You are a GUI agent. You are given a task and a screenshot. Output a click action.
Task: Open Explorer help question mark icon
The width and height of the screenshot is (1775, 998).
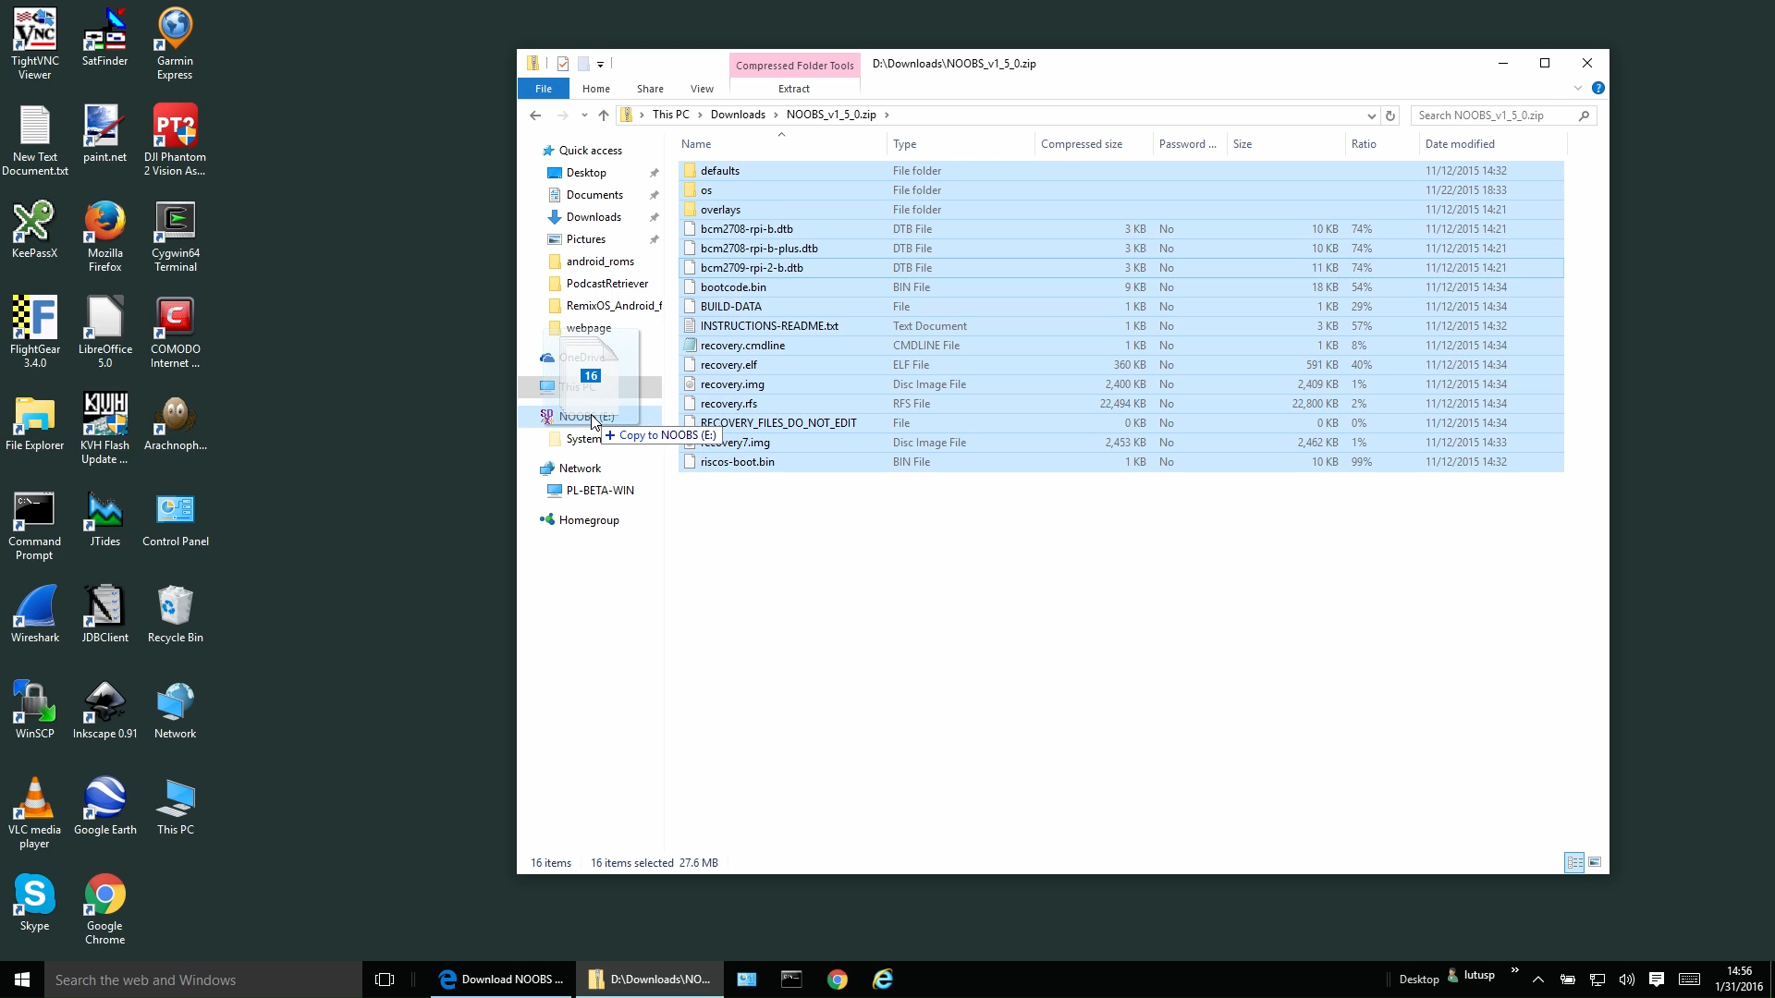coord(1598,89)
